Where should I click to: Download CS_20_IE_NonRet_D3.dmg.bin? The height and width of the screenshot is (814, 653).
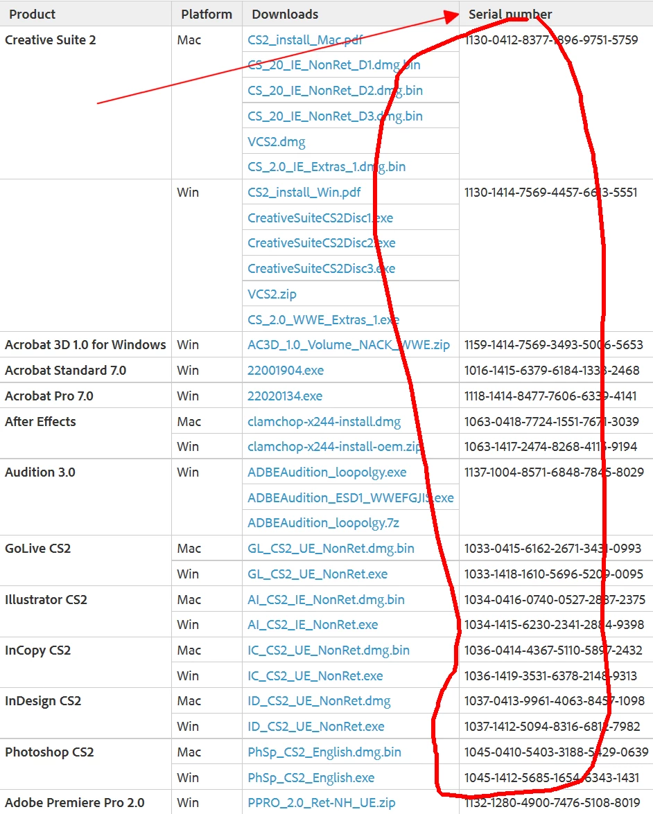[x=335, y=116]
